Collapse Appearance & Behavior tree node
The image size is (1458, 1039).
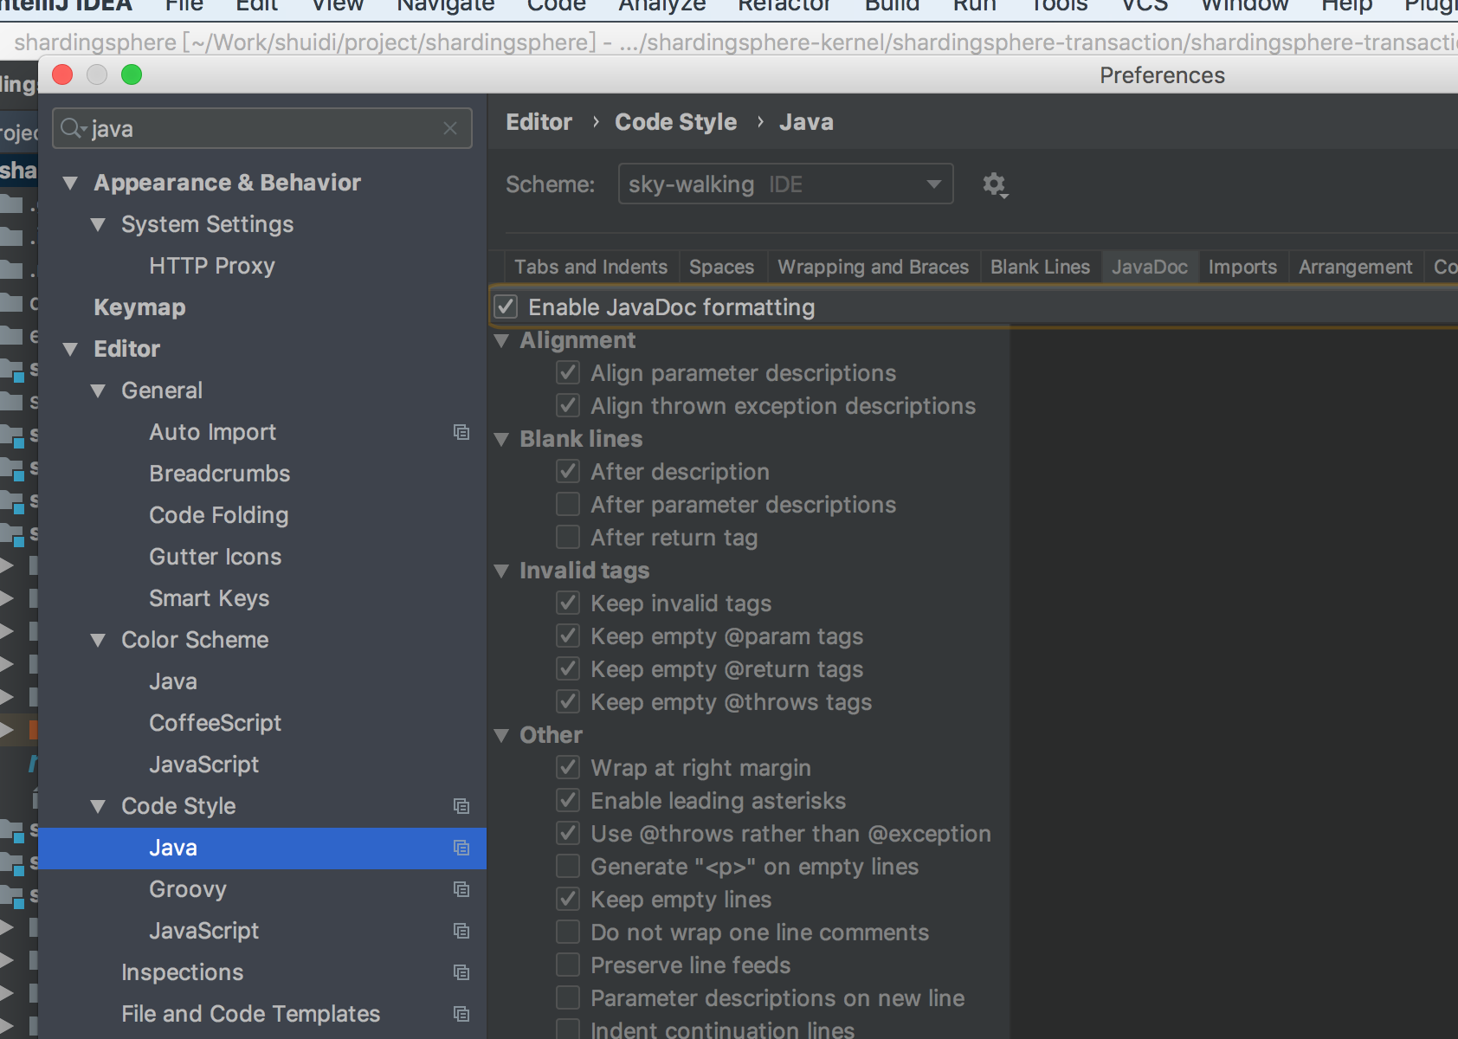click(71, 184)
